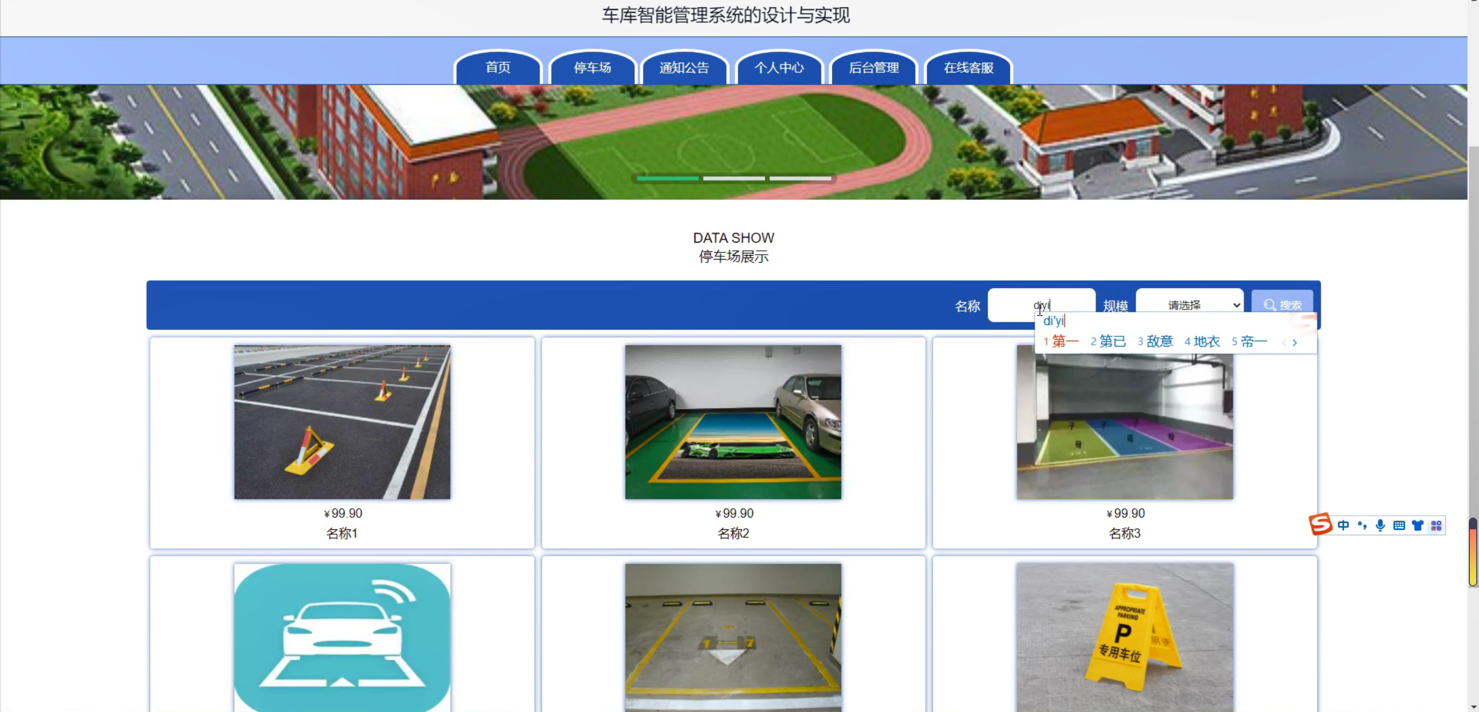Screen dimensions: 1479x712
Task: Open the IME skin shirt icon
Action: (1417, 525)
